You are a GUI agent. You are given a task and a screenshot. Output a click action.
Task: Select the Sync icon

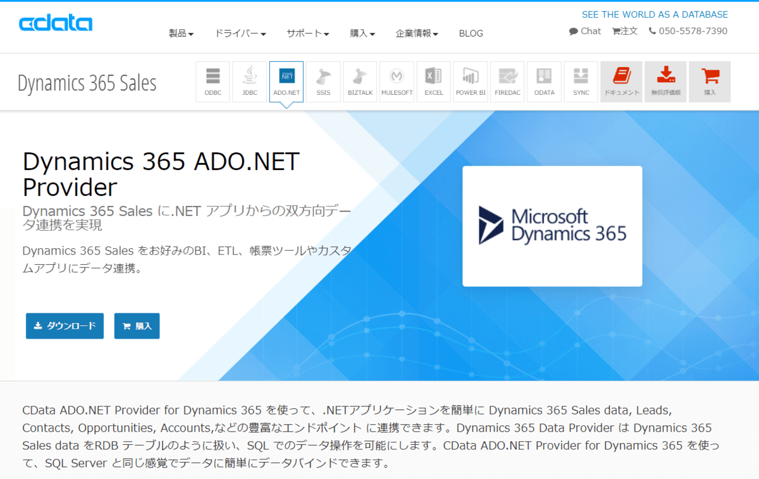581,82
